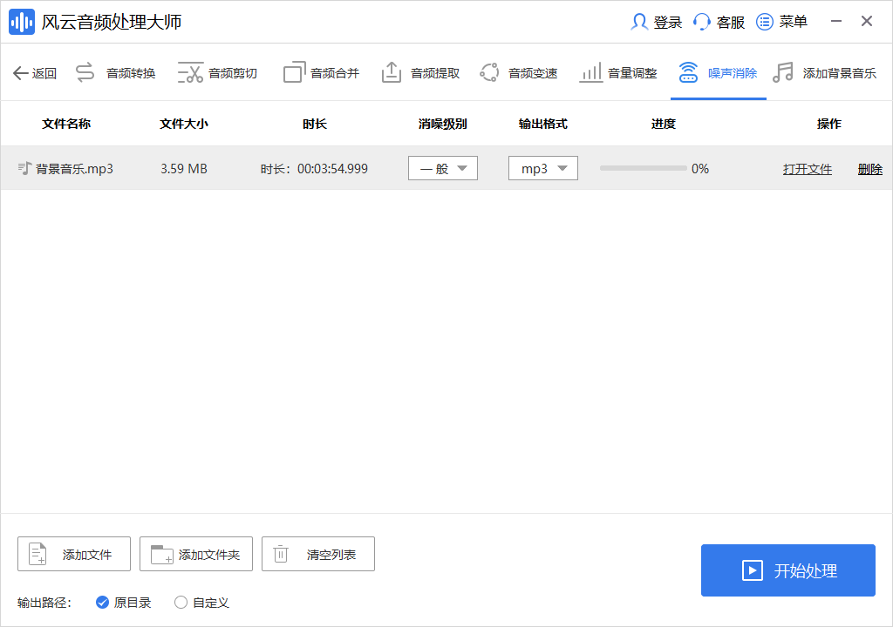The image size is (893, 627).
Task: Delete 背景音乐.mp3 using the 删除 option
Action: tap(869, 168)
